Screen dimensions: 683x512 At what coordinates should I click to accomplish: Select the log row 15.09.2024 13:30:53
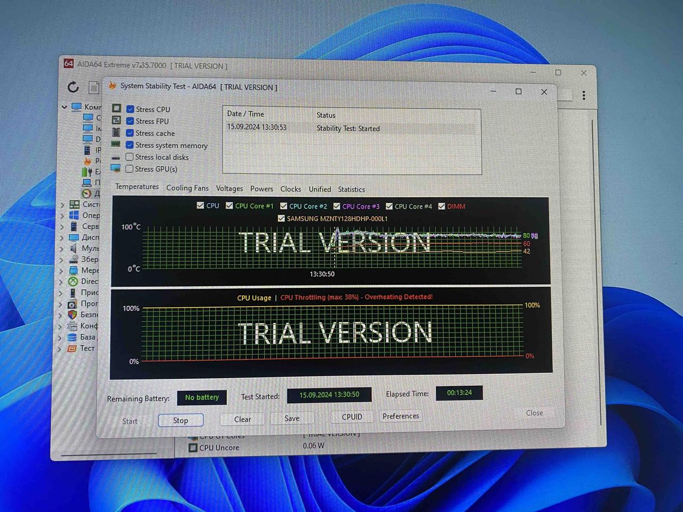tap(351, 128)
